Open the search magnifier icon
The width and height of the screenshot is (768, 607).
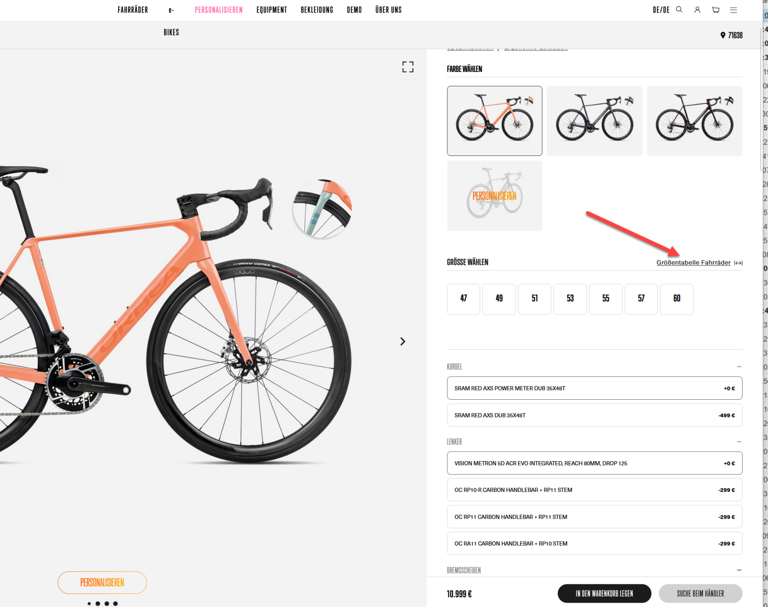point(679,10)
